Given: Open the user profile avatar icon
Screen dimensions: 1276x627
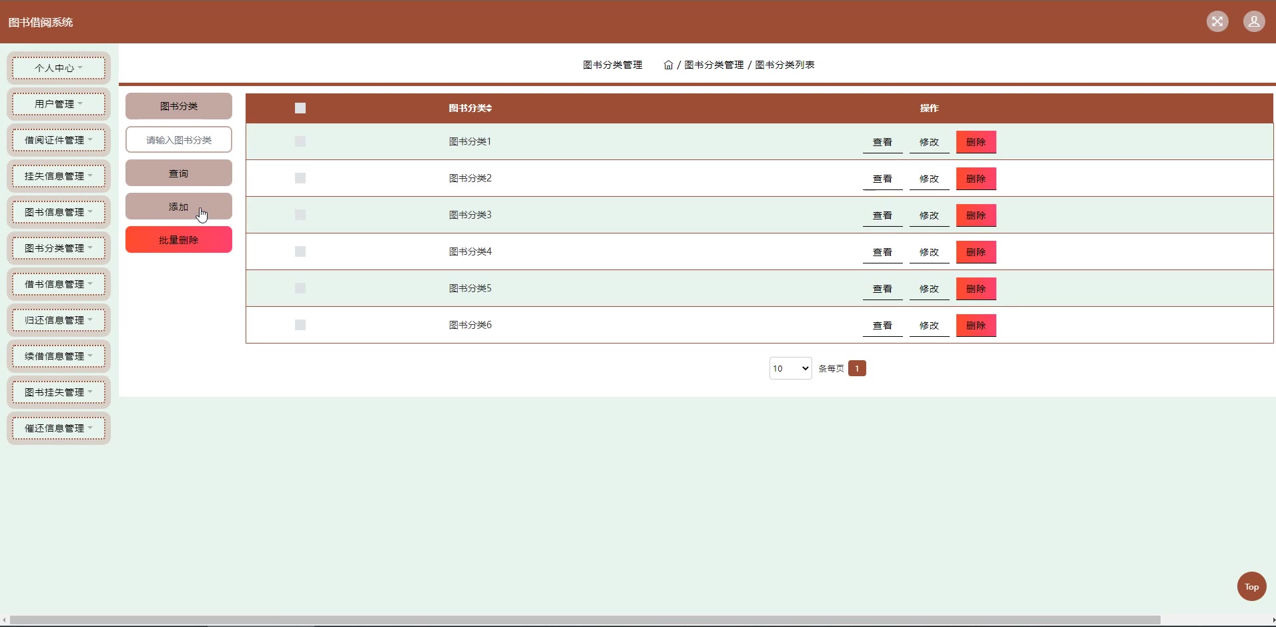Looking at the screenshot, I should click(1254, 21).
